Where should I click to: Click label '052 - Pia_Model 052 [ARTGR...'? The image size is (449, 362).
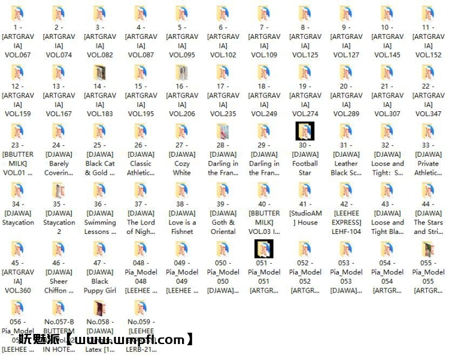(305, 276)
